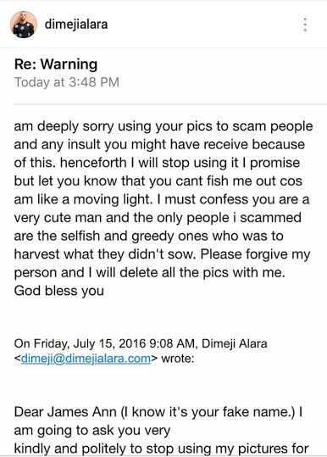
Task: Select the 'Re: Warning' subject heading
Action: 56,64
